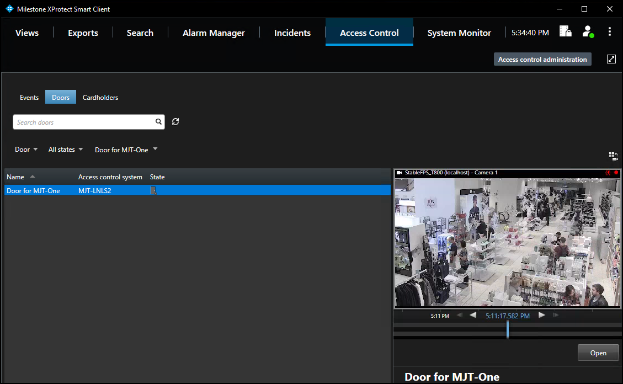
Task: Switch to the Alarm Manager tab
Action: [x=214, y=33]
